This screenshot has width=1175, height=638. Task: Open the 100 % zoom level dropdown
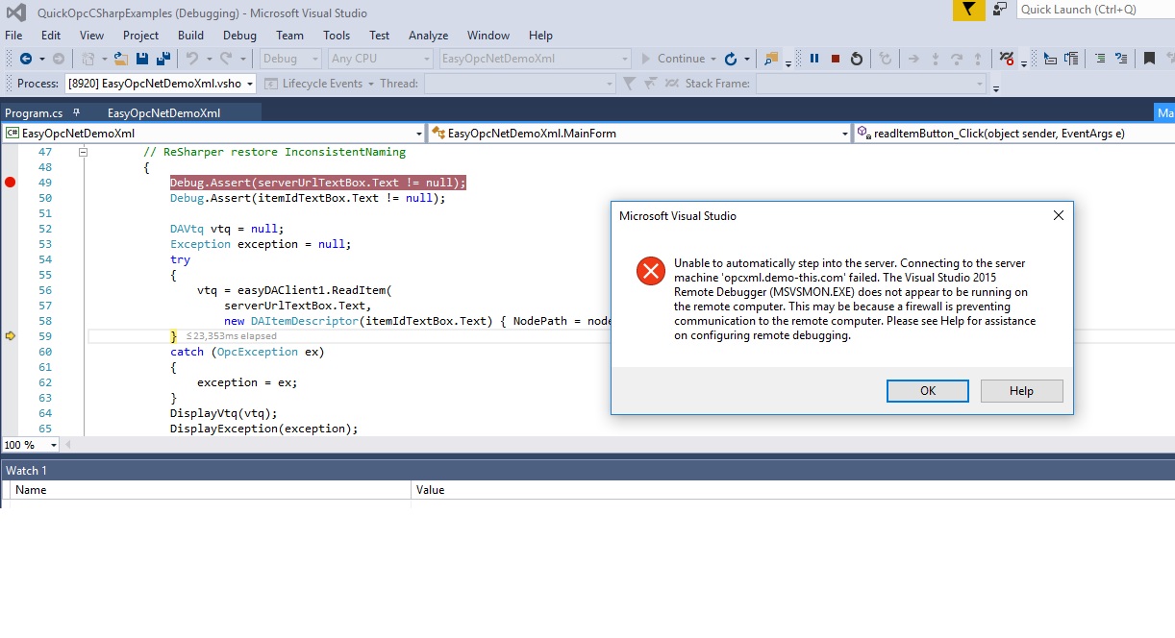click(31, 445)
